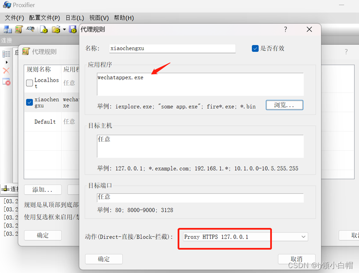Create new profile toolbar icon

click(x=44, y=29)
